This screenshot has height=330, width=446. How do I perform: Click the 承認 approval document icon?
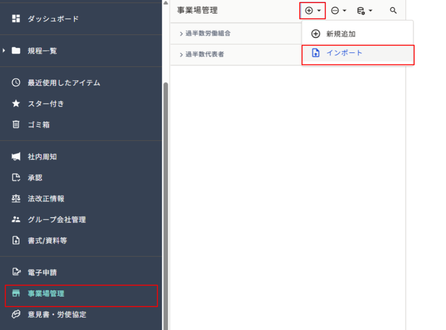16,178
